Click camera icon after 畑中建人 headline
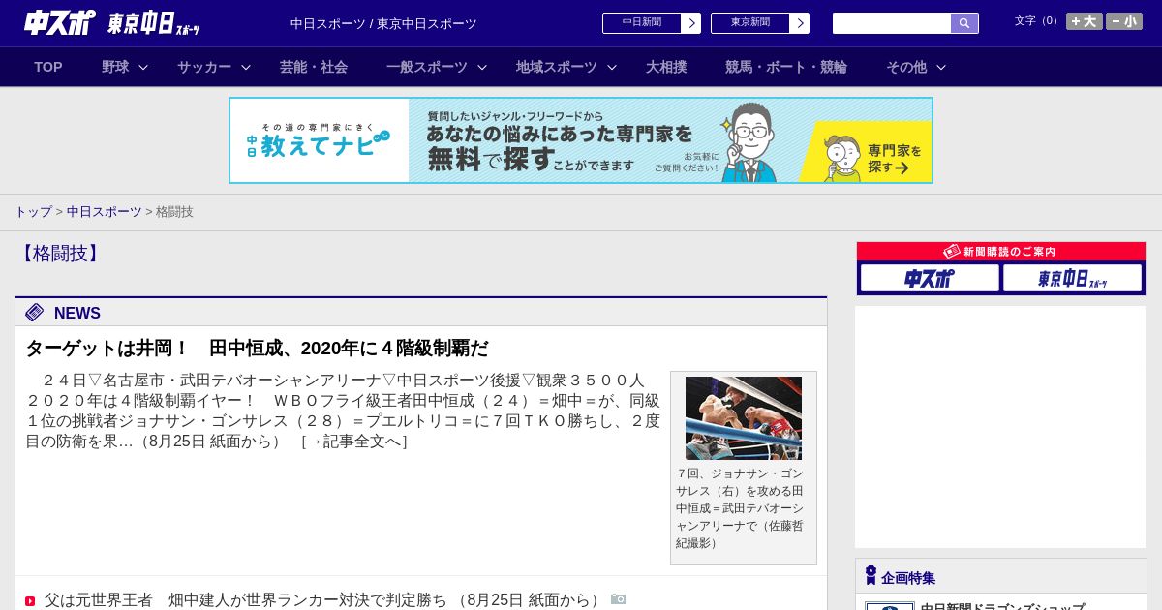 click(619, 599)
